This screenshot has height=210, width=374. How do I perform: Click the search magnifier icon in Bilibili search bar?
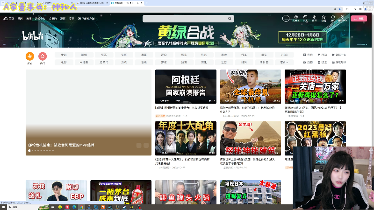[230, 19]
